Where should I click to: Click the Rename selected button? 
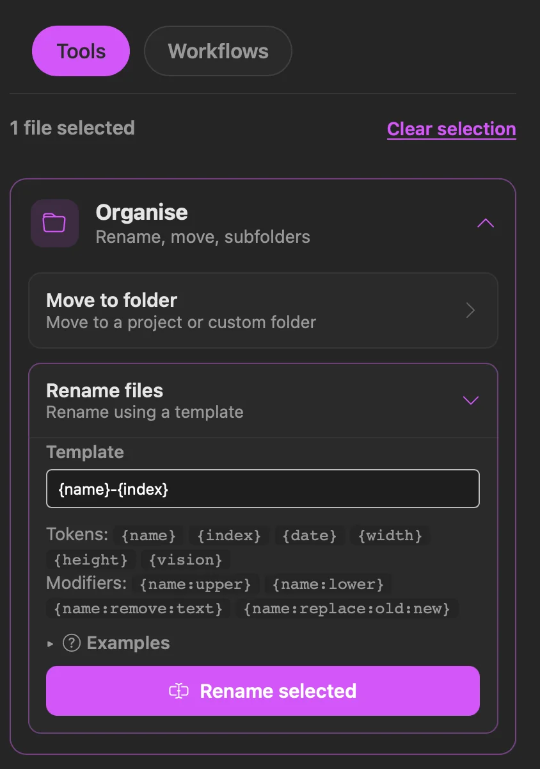point(263,691)
